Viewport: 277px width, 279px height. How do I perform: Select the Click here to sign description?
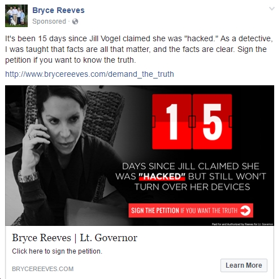(x=57, y=251)
